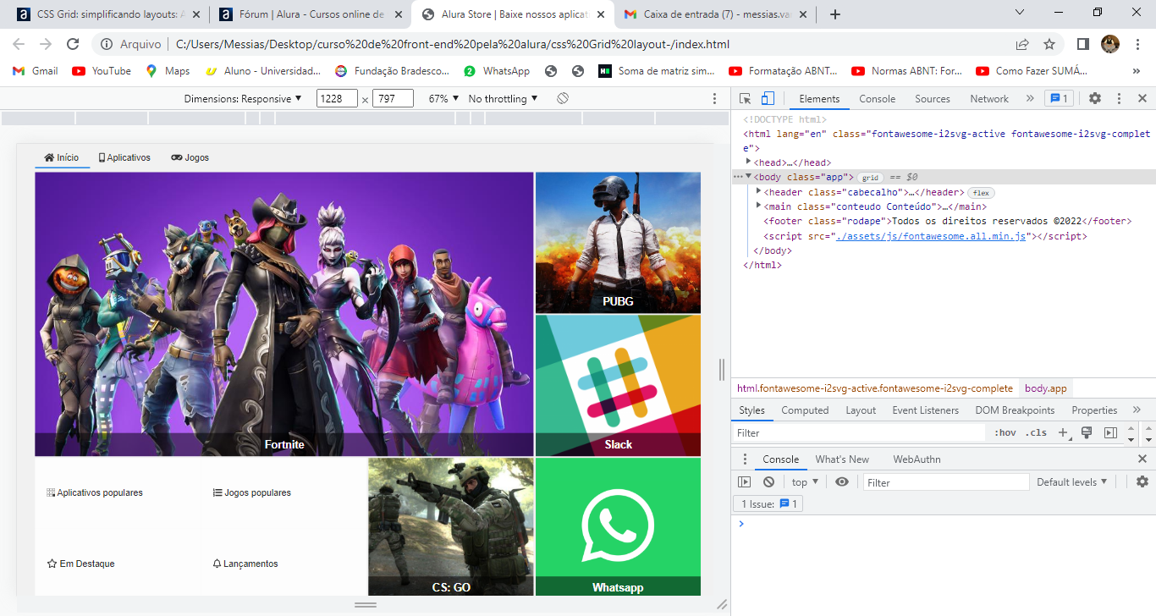
Task: Expand the main class conteudo node
Action: coord(758,206)
